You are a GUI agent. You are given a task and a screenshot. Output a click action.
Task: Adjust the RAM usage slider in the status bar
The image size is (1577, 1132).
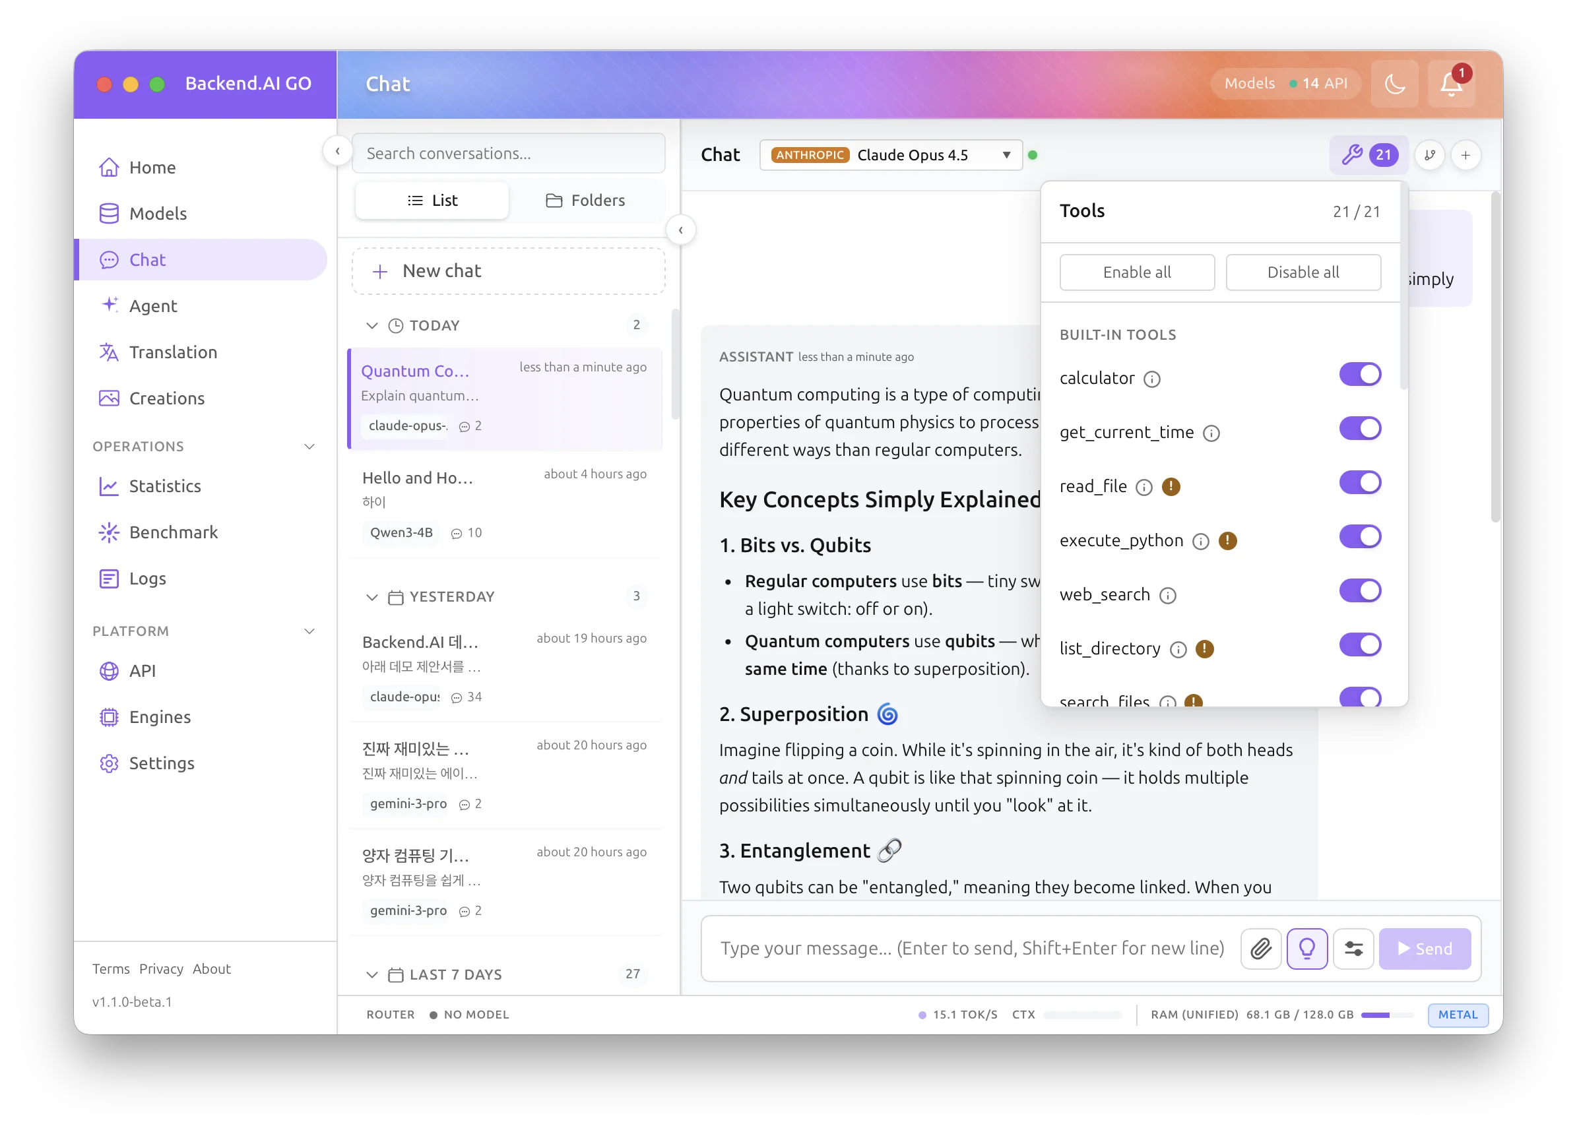[1388, 1015]
